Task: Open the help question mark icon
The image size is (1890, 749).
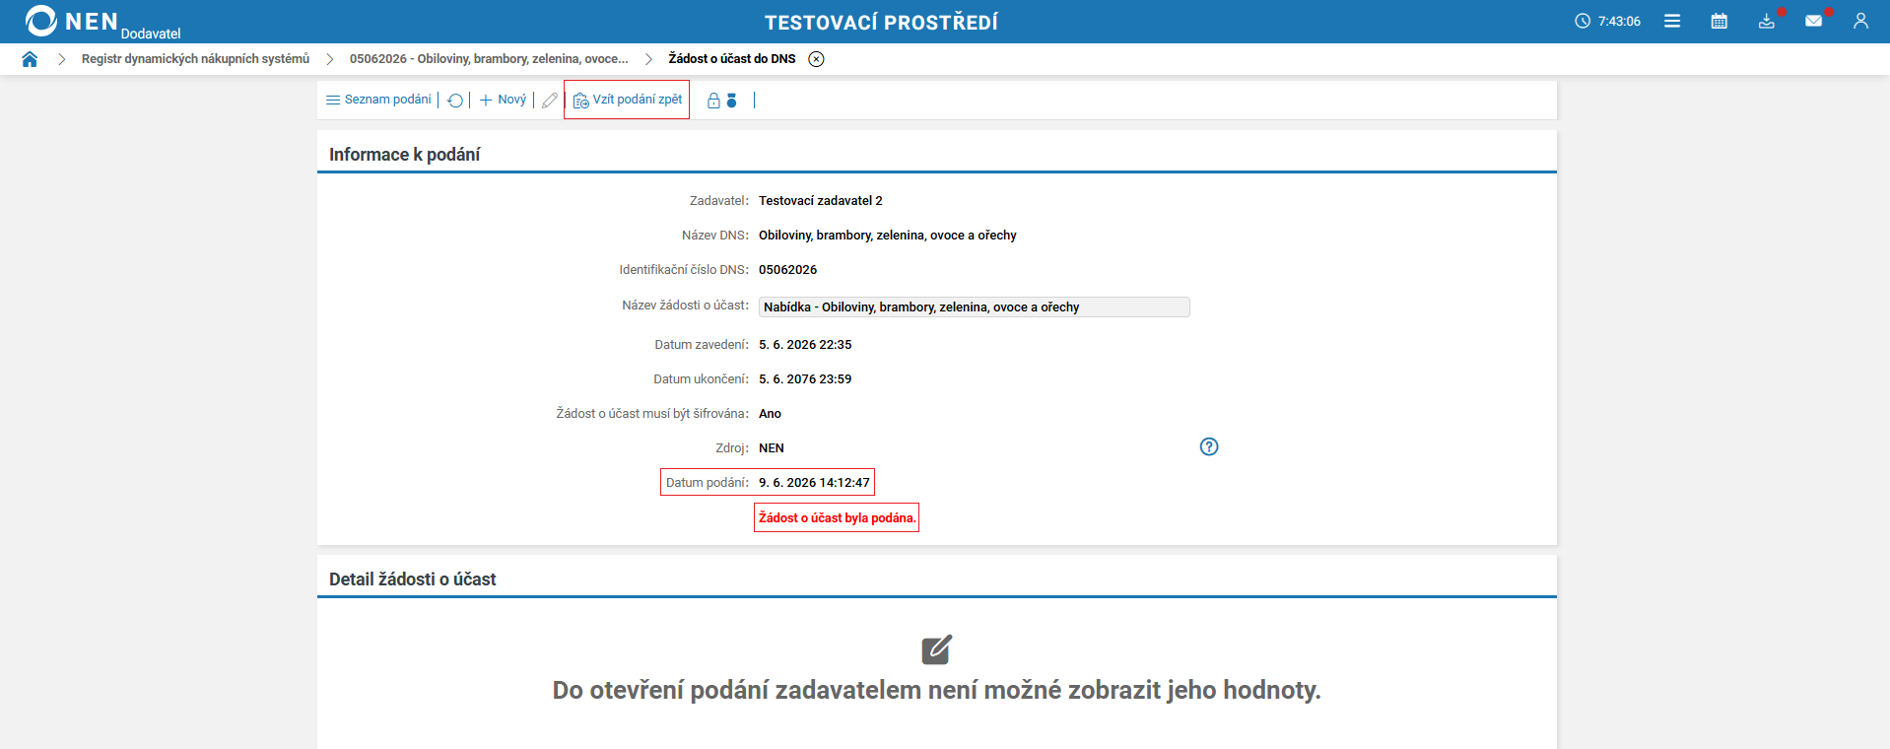Action: [1209, 446]
